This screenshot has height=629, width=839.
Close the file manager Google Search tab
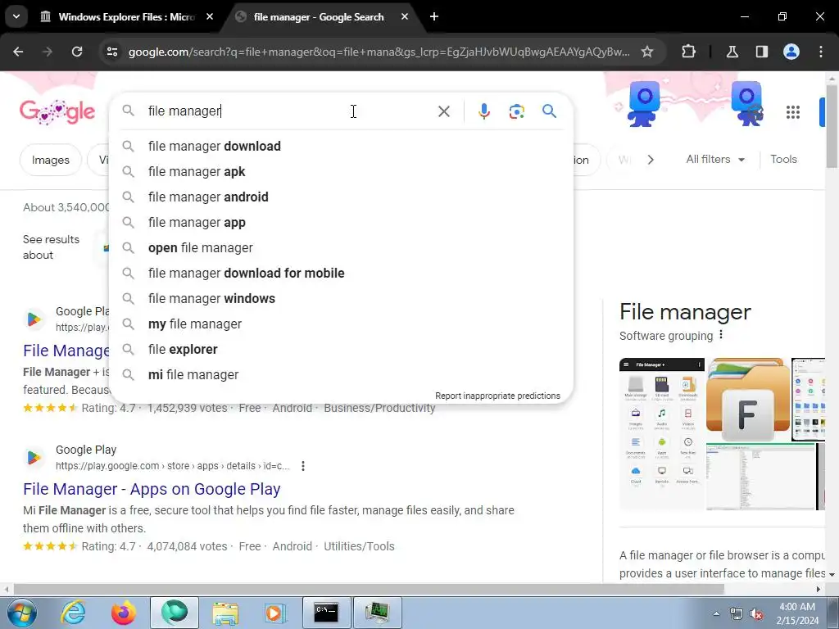tap(405, 16)
